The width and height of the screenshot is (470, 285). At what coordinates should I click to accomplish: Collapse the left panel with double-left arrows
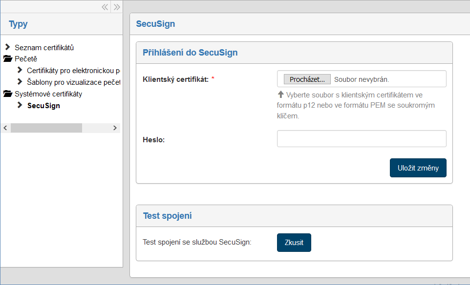point(105,7)
